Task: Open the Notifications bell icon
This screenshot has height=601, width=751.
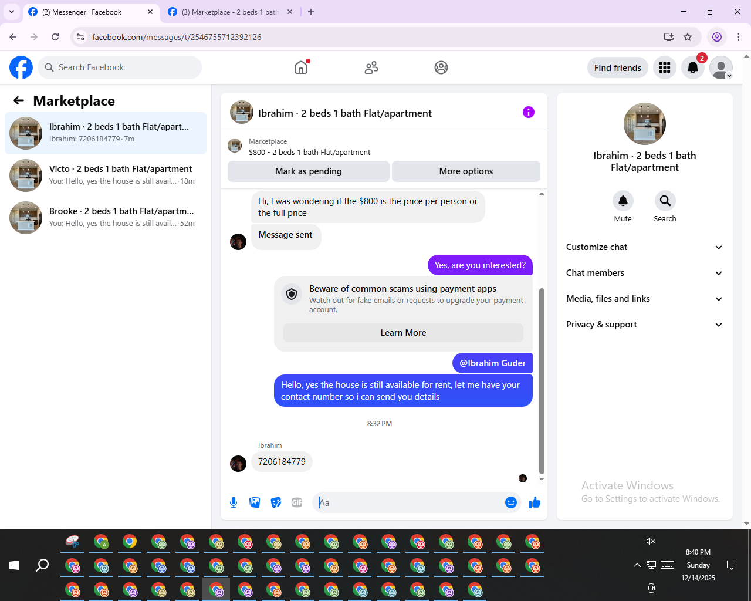Action: 693,67
